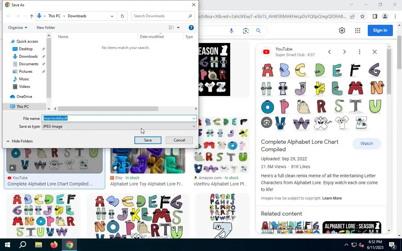Open Chrome profile avatar icon
Image resolution: width=402 pixels, height=251 pixels.
tap(385, 16)
